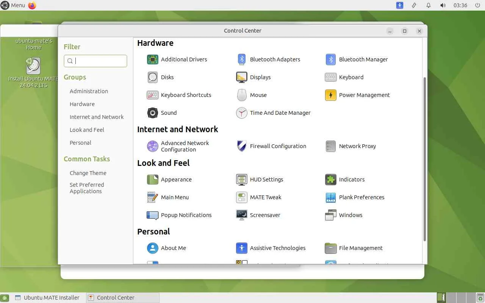Open the volume indicator in the top panel
485x303 pixels.
tap(443, 5)
